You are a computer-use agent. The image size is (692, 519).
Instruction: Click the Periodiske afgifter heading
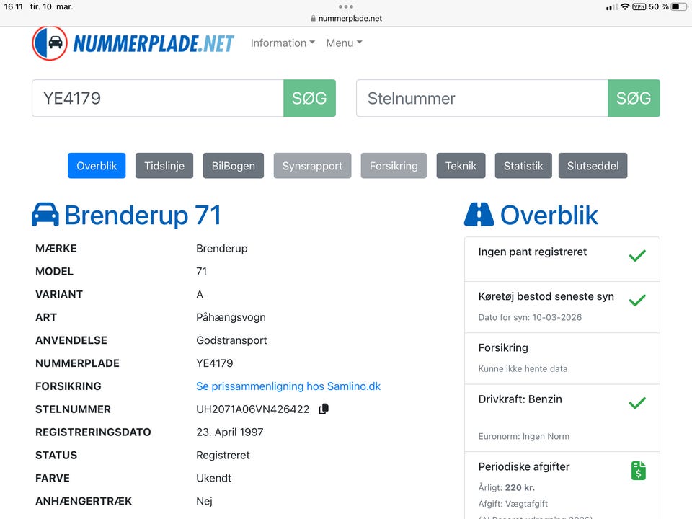[x=524, y=466]
